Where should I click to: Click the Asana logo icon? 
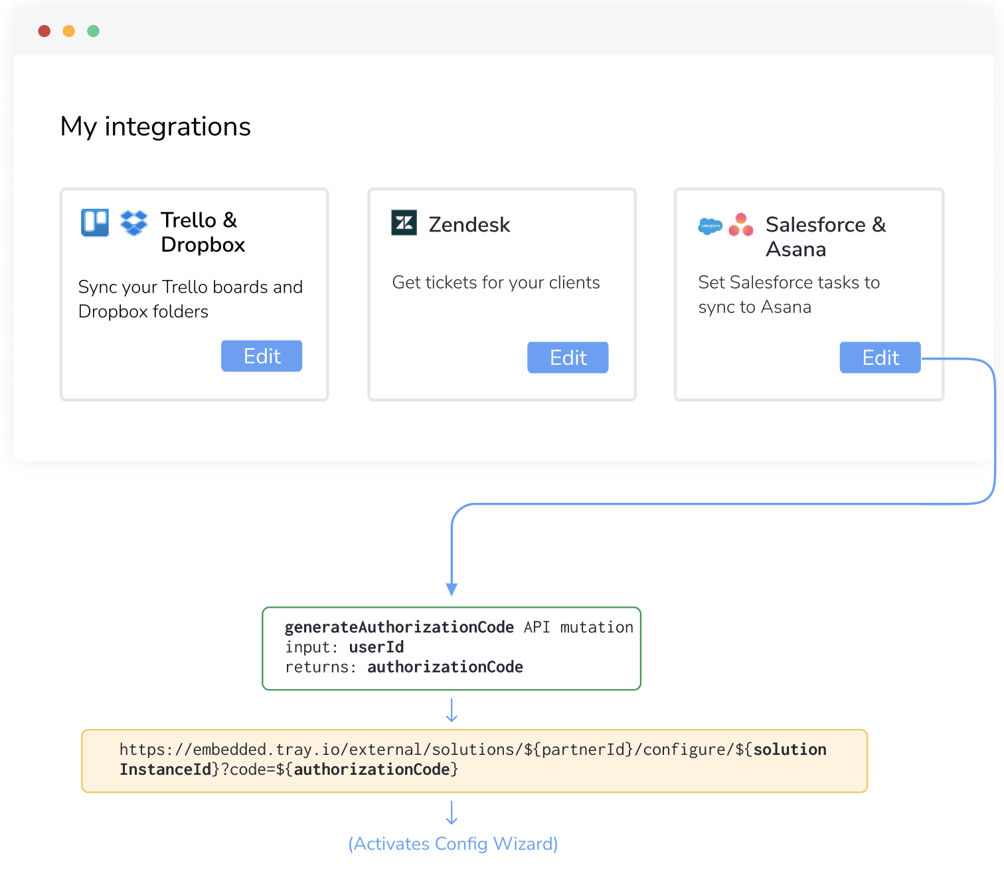click(x=740, y=226)
